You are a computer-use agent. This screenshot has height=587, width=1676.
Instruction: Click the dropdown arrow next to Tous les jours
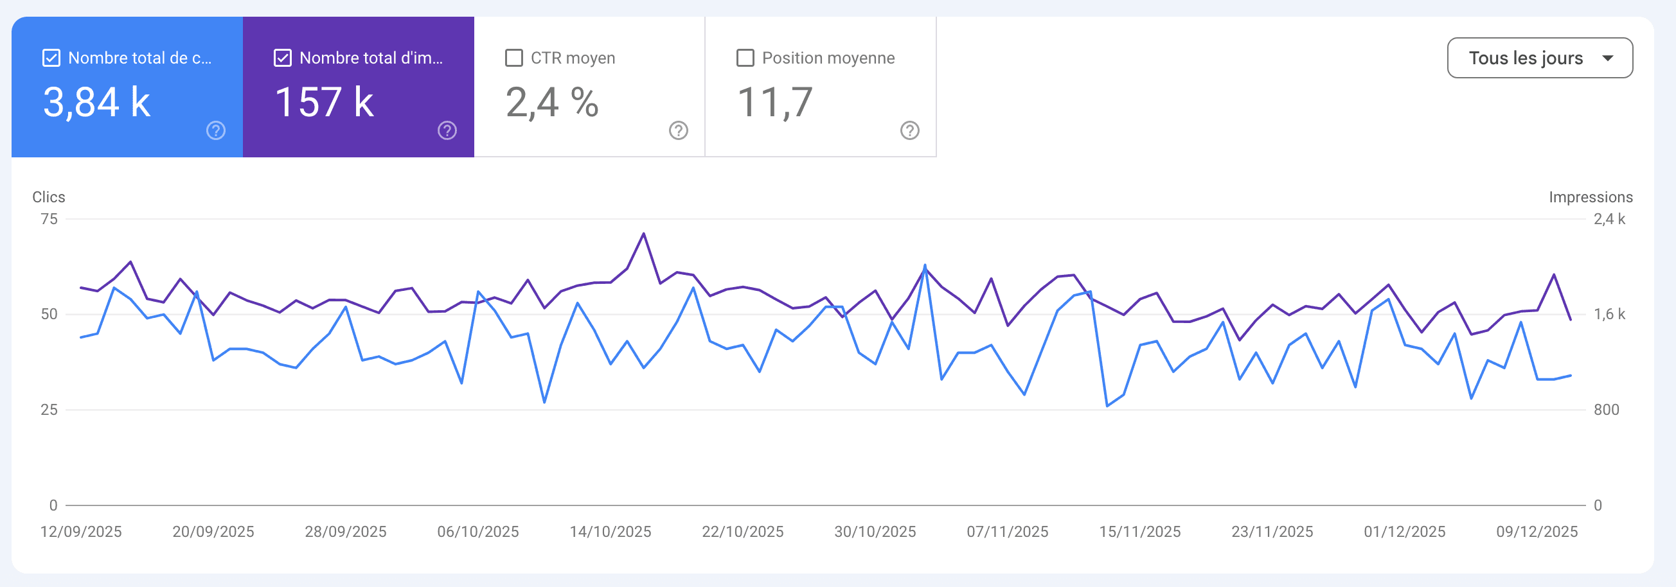coord(1609,58)
